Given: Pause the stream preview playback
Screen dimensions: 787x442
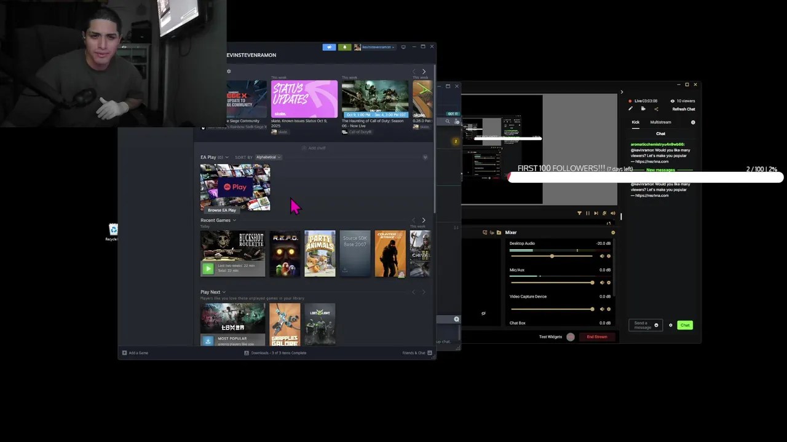Looking at the screenshot, I should tap(587, 214).
